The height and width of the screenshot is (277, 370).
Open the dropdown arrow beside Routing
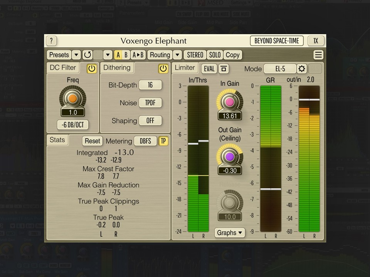point(177,55)
